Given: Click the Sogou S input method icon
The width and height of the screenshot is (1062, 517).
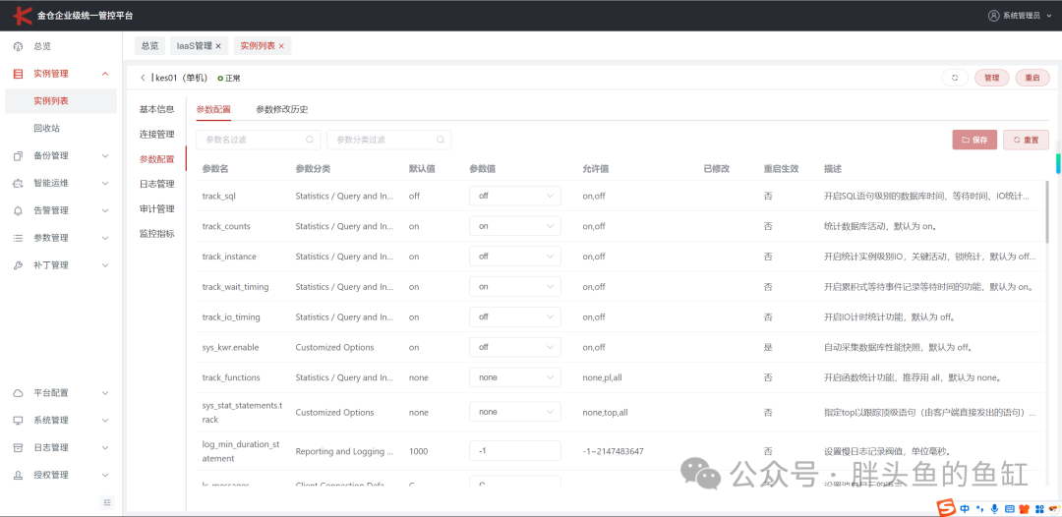Looking at the screenshot, I should (945, 507).
